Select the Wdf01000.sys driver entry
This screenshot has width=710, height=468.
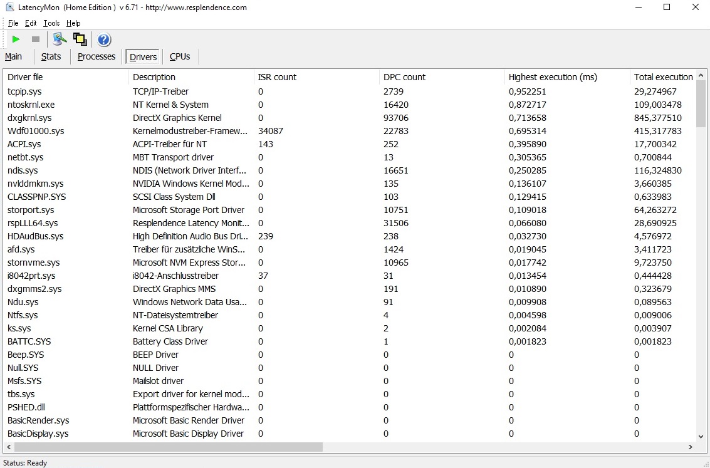tap(36, 131)
